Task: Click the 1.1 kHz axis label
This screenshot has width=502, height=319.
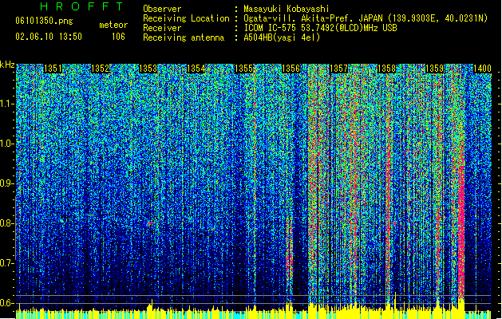Action: pos(7,104)
